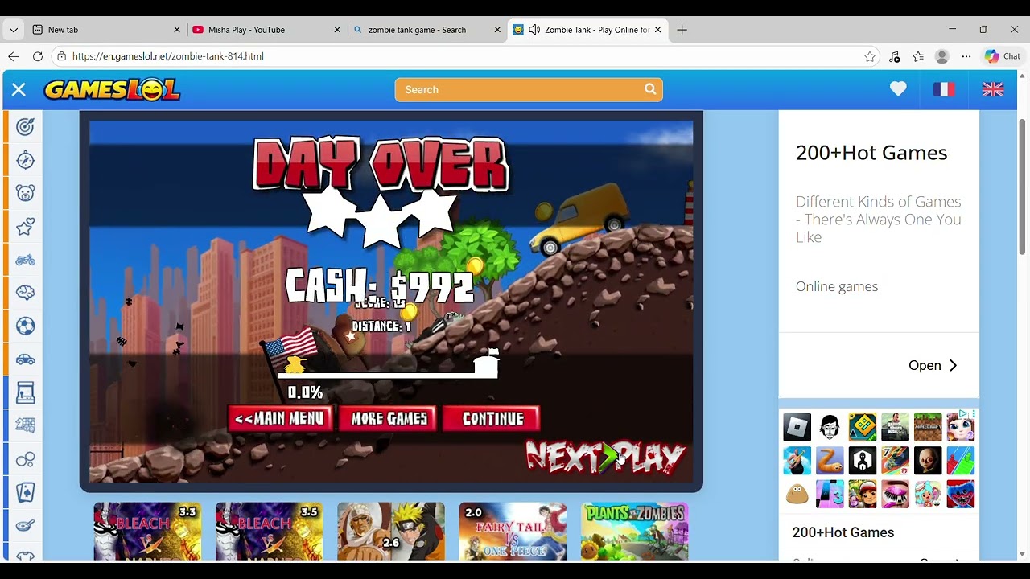Open the Naruto 2.6 game thumbnail
Image resolution: width=1030 pixels, height=579 pixels.
(x=391, y=531)
